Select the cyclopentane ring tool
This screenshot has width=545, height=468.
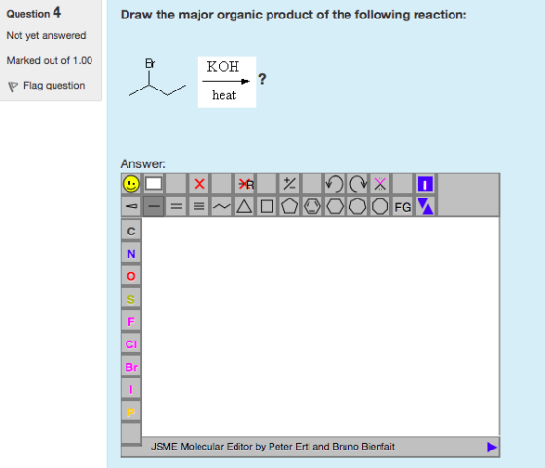[290, 206]
